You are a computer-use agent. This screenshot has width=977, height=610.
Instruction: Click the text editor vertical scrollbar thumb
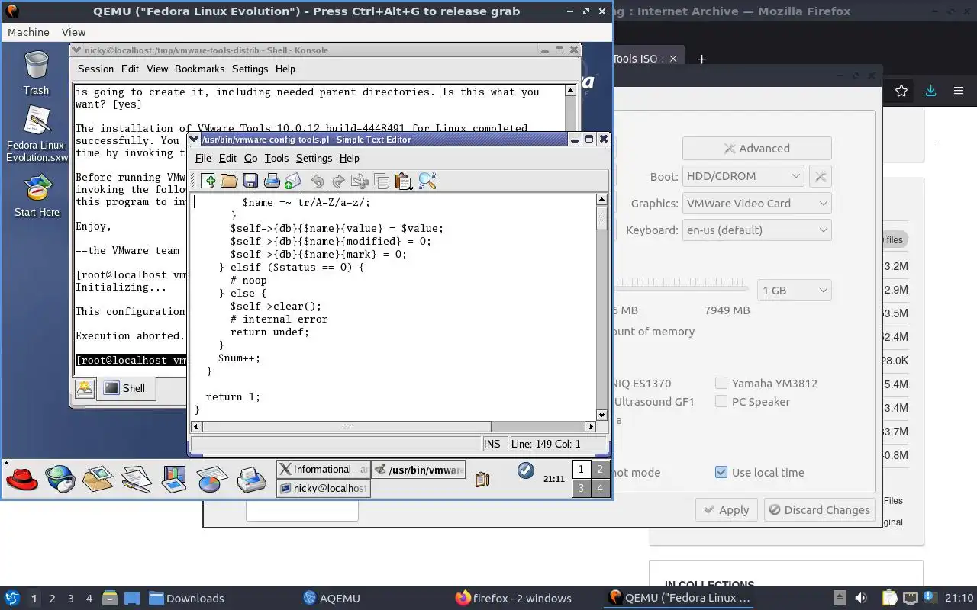click(x=601, y=217)
